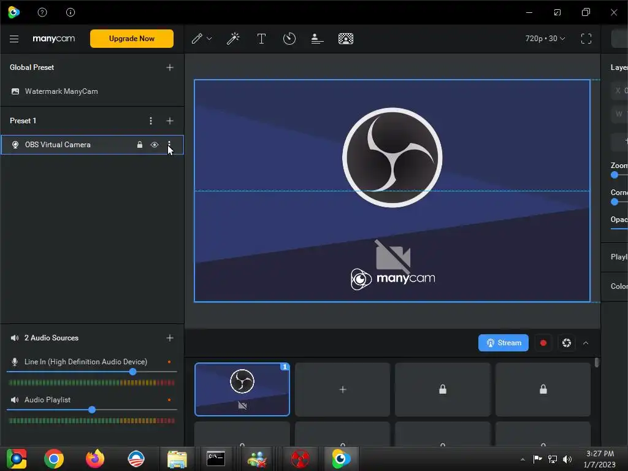Open the info icon in title bar
Screen dimensions: 628x471
point(71,12)
